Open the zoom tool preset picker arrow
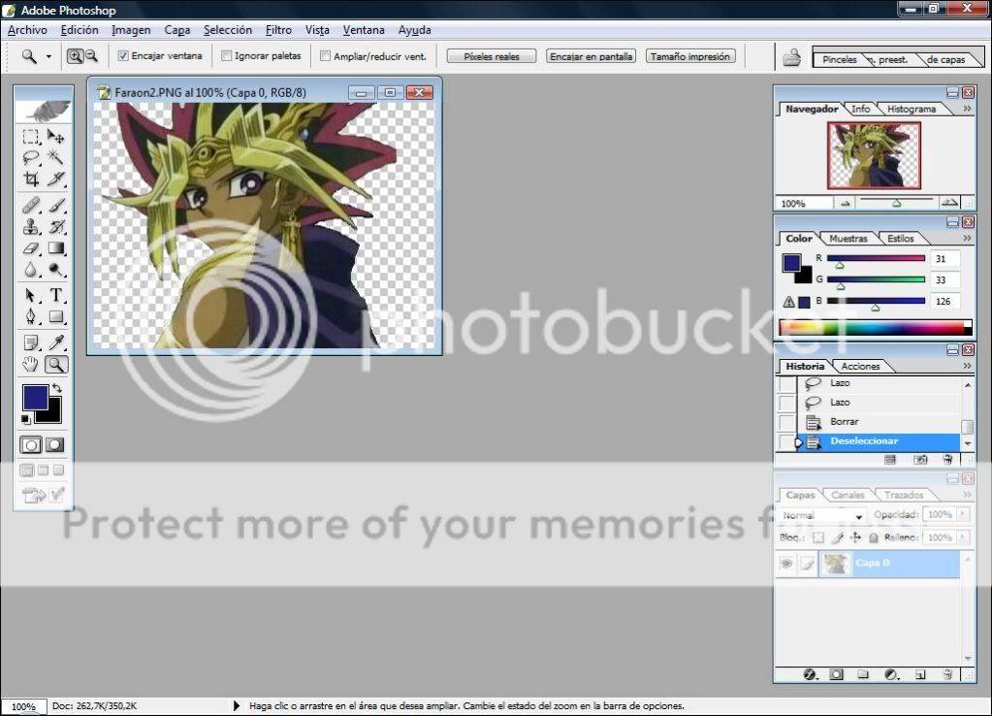 click(x=49, y=57)
